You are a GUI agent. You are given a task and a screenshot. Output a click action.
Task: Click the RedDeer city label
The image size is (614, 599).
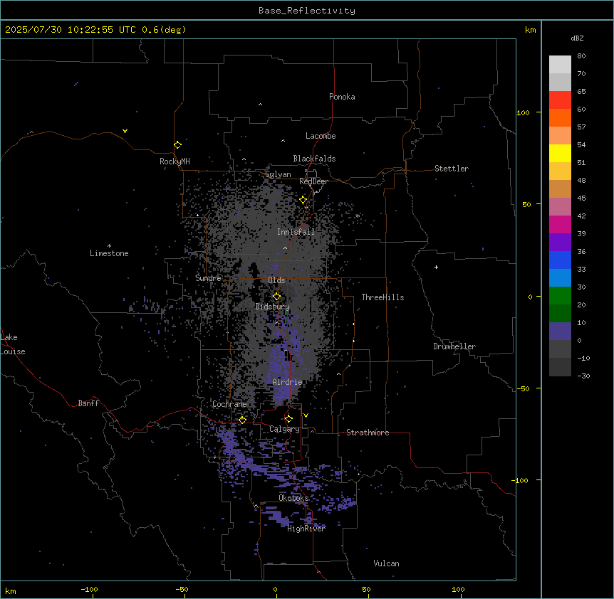(x=313, y=181)
